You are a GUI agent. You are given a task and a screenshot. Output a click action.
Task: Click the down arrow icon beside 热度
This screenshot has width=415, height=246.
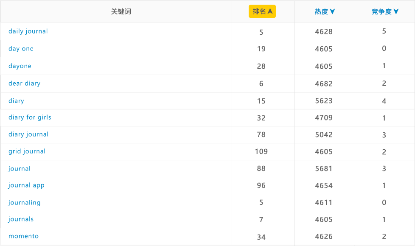tap(332, 12)
